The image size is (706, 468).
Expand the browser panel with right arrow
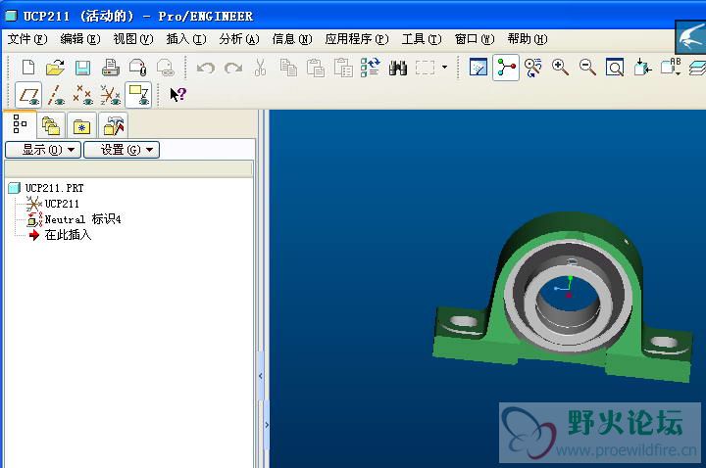(x=267, y=424)
